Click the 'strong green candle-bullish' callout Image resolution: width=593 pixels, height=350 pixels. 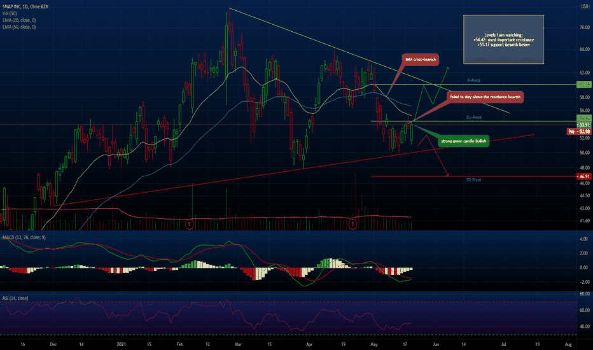[463, 141]
